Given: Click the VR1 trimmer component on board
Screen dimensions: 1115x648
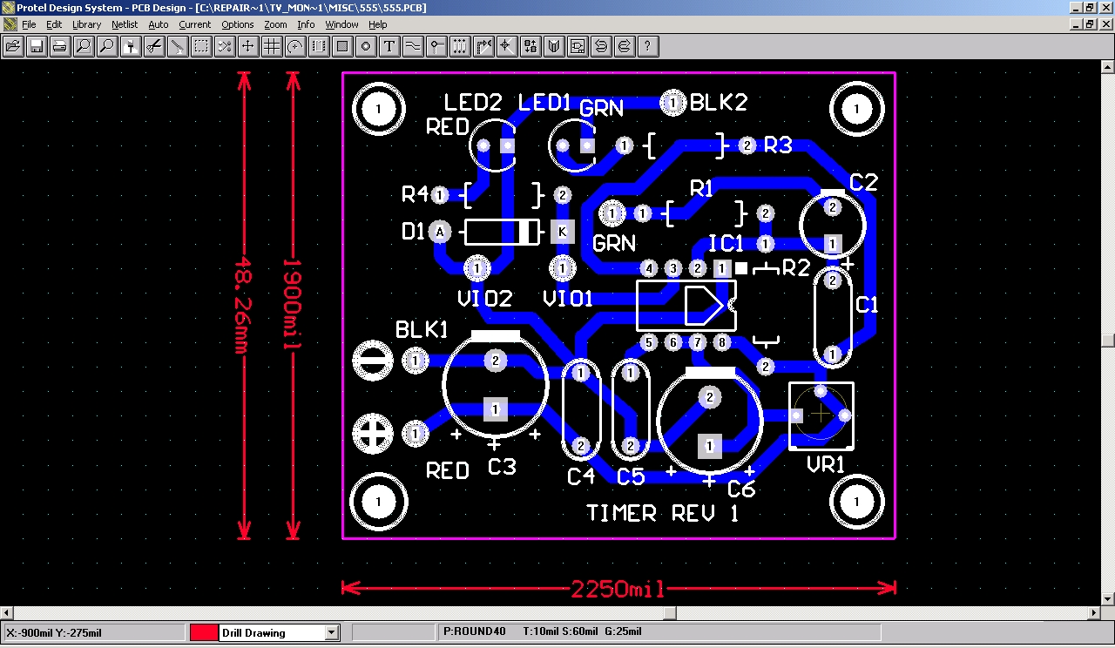Looking at the screenshot, I should tap(821, 416).
